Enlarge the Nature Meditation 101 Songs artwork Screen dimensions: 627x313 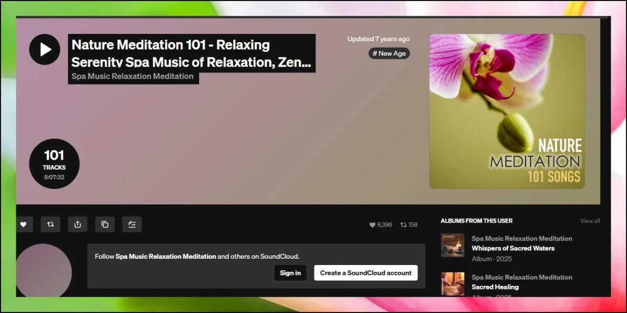pyautogui.click(x=507, y=111)
